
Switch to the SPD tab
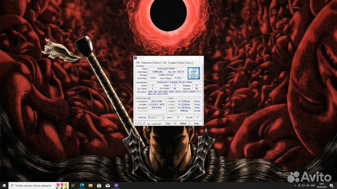click(x=165, y=63)
